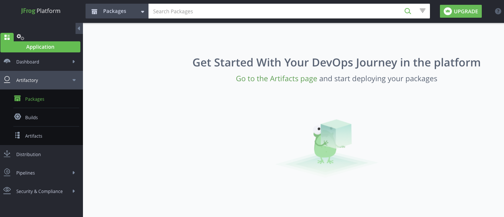
Task: Expand the Dashboard submenu arrow
Action: pyautogui.click(x=74, y=62)
